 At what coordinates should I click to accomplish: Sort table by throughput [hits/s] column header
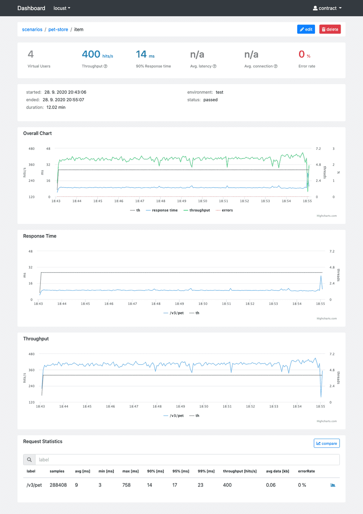[x=240, y=471]
